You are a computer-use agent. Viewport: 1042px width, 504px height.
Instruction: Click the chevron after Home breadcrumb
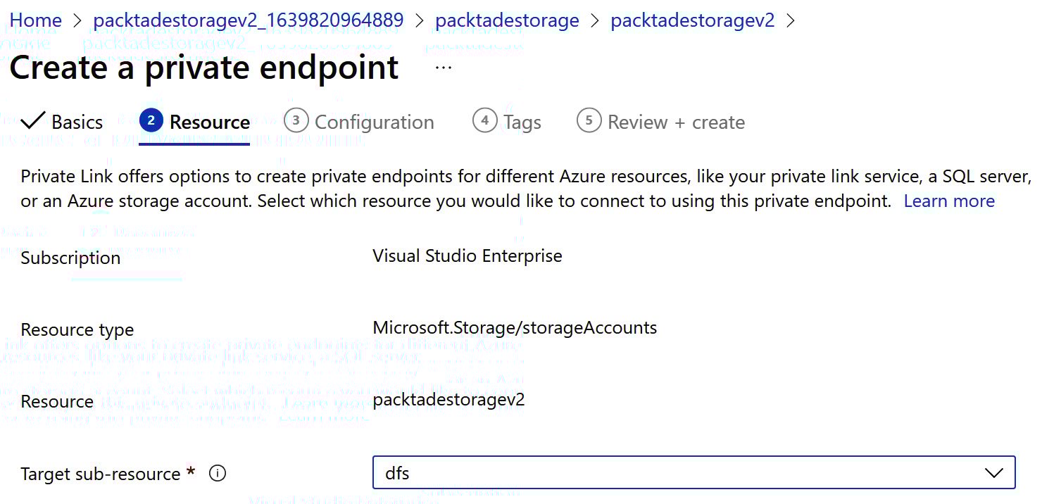pos(77,20)
